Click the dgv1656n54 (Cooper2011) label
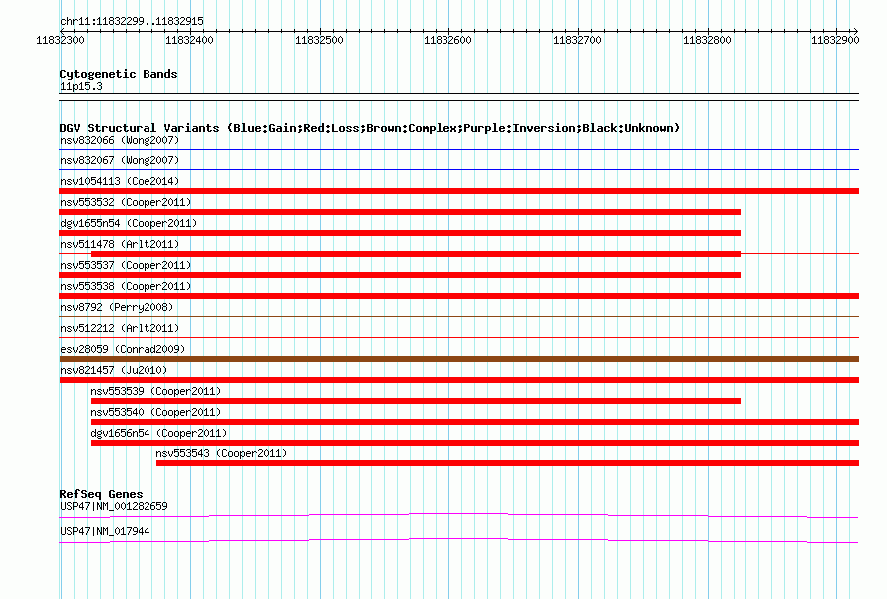 [158, 433]
